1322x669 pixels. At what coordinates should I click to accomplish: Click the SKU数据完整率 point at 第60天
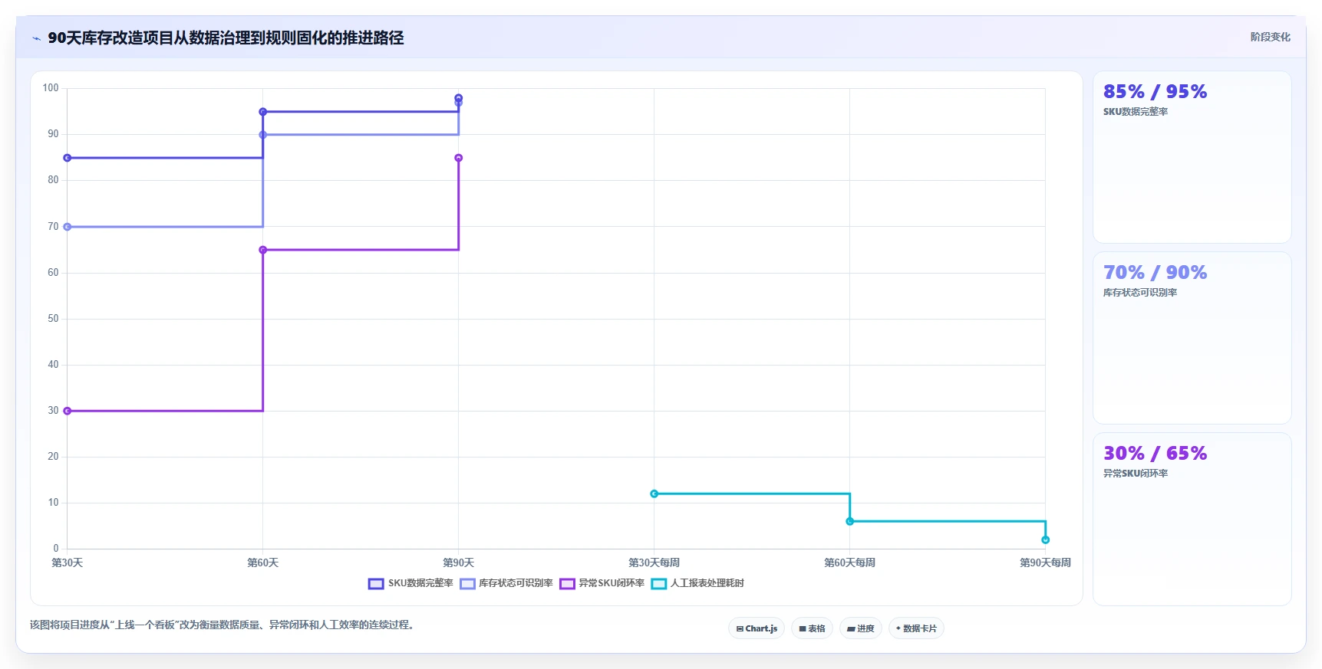pos(263,112)
